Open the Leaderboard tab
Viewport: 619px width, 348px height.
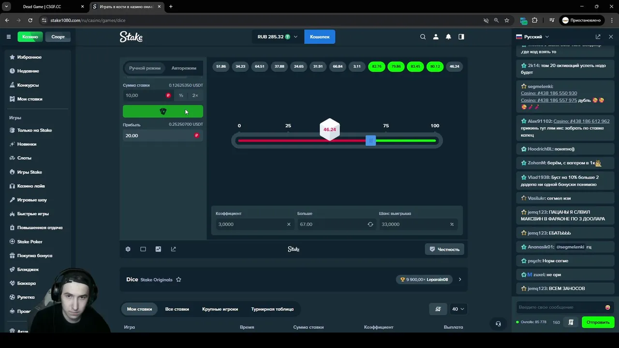(x=272, y=309)
